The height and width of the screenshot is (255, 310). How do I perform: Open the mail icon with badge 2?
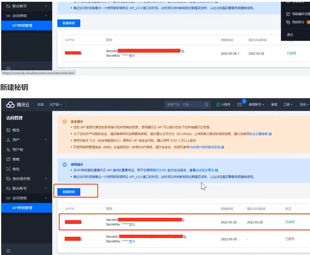tap(239, 105)
